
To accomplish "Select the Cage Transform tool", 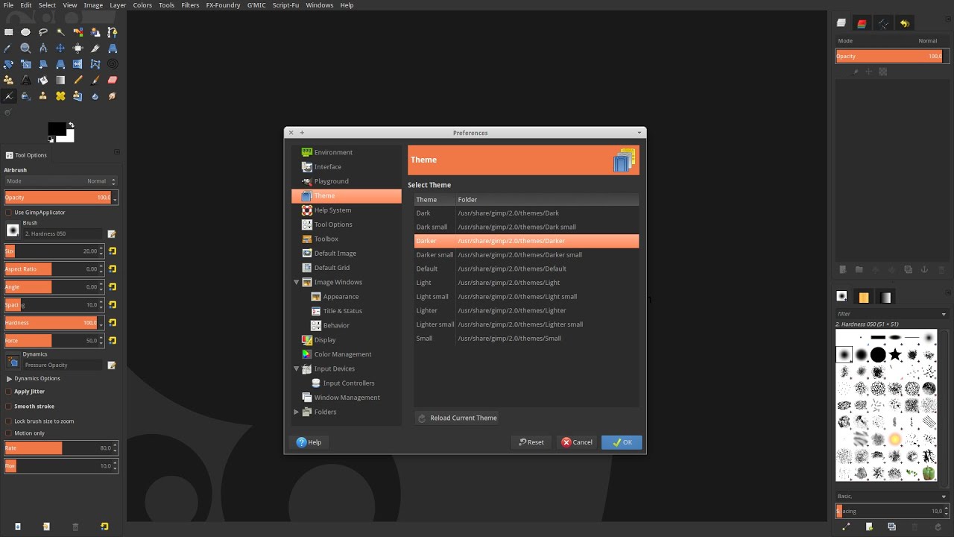I will (x=95, y=64).
